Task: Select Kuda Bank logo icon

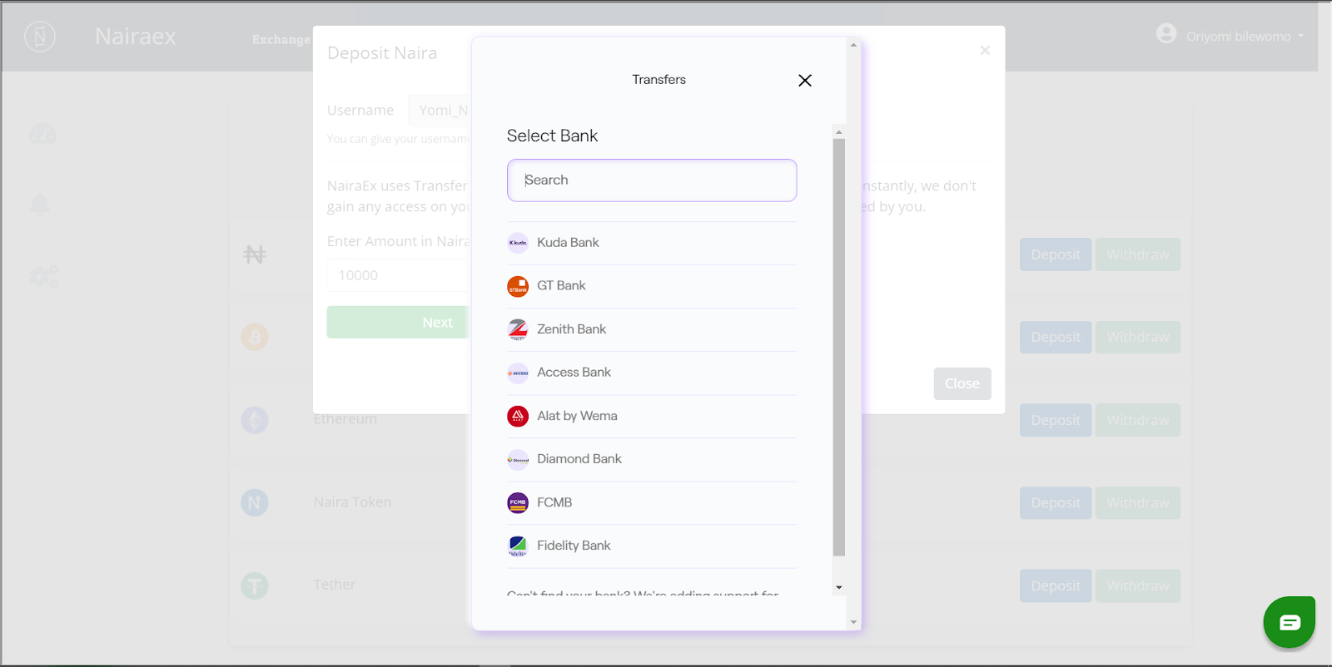Action: 518,243
